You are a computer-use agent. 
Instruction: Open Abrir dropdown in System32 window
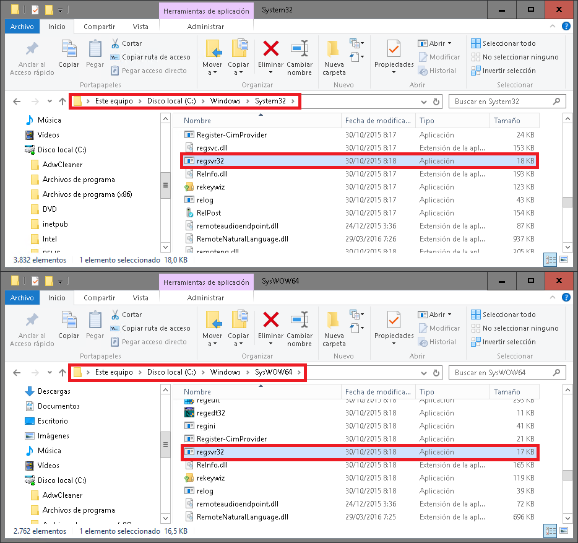(x=450, y=43)
